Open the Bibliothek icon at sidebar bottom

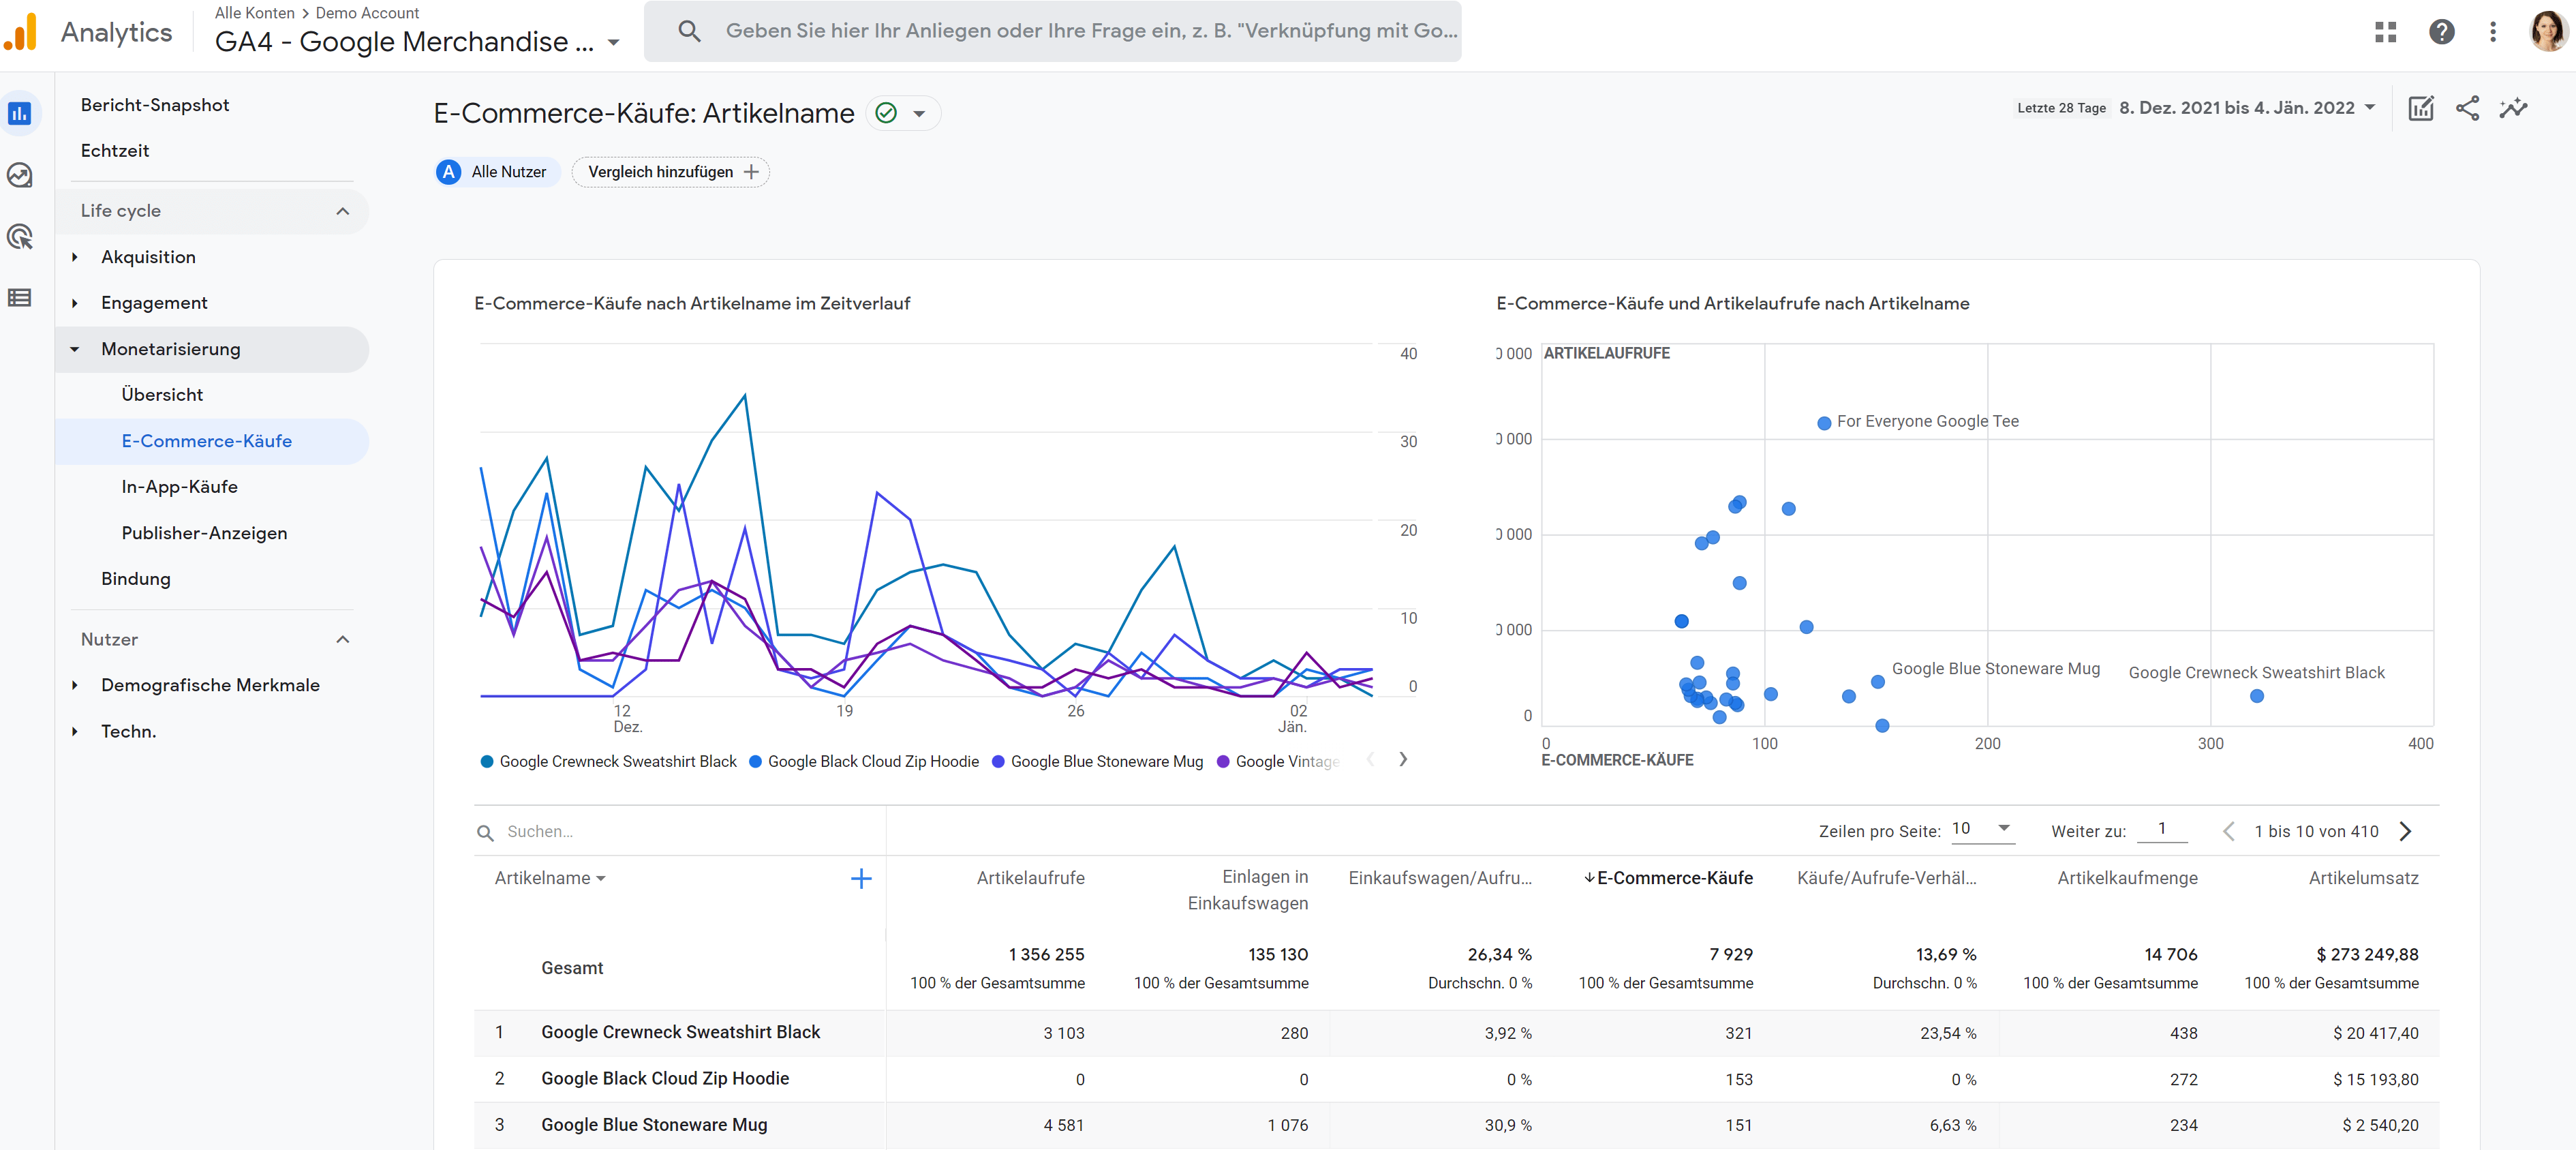20,297
